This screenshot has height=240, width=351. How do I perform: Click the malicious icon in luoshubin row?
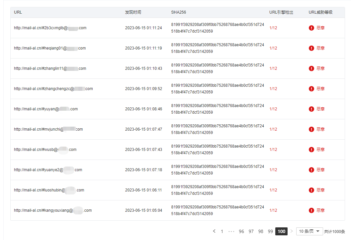click(x=311, y=190)
